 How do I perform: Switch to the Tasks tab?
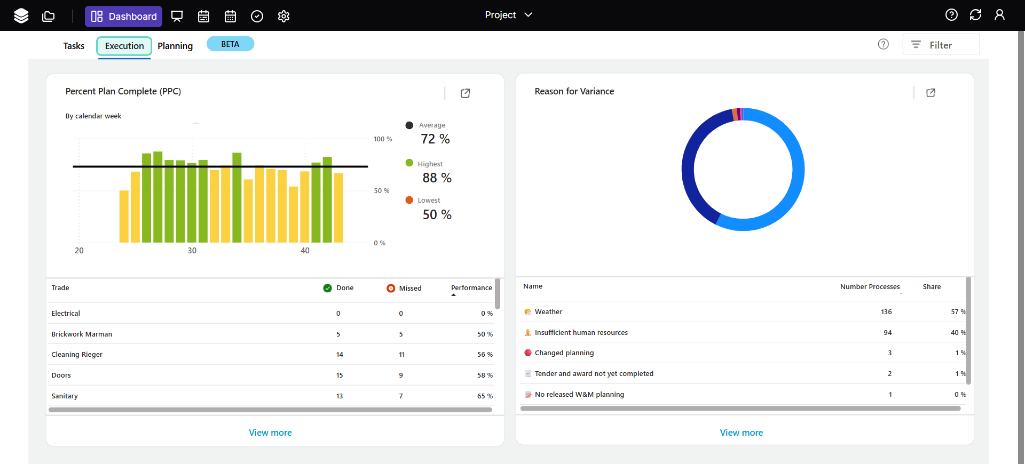coord(74,46)
